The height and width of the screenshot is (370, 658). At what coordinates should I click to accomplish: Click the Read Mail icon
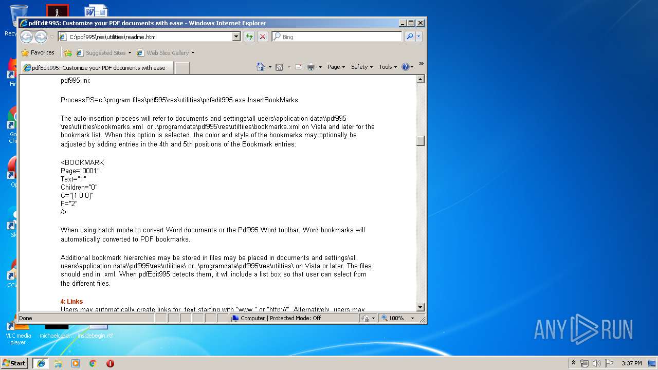[298, 67]
